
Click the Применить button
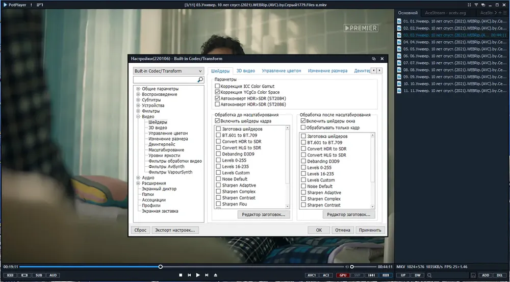[x=370, y=230]
